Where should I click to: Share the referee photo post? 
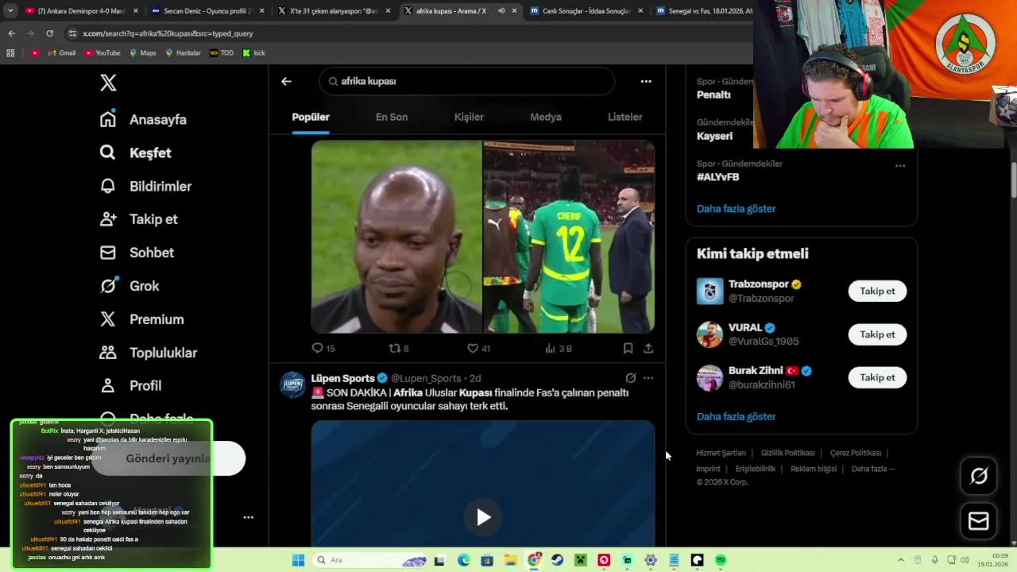[648, 348]
